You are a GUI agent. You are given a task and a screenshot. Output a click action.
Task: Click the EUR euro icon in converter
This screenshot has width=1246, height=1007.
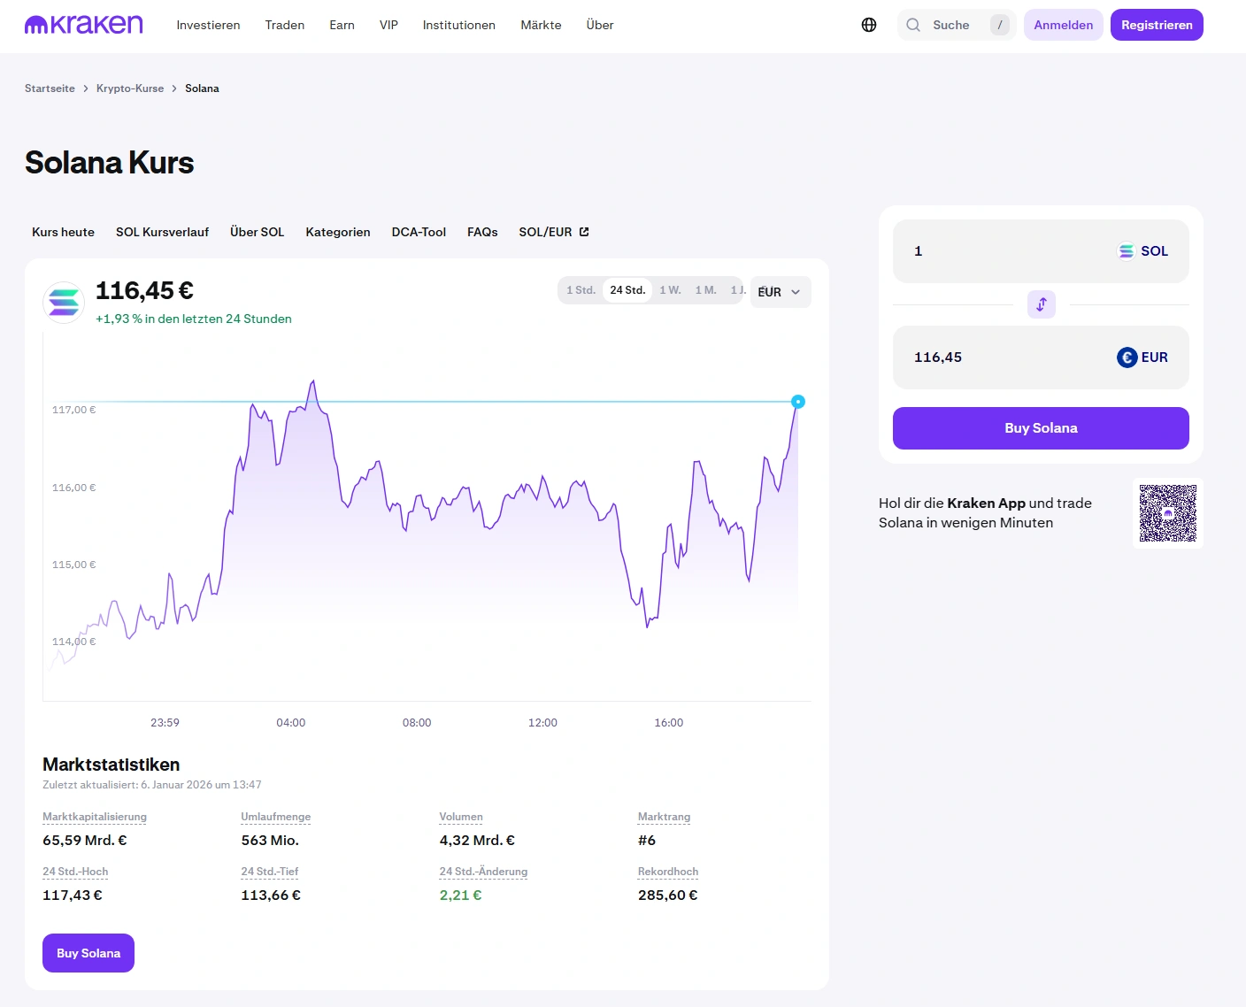click(1127, 357)
